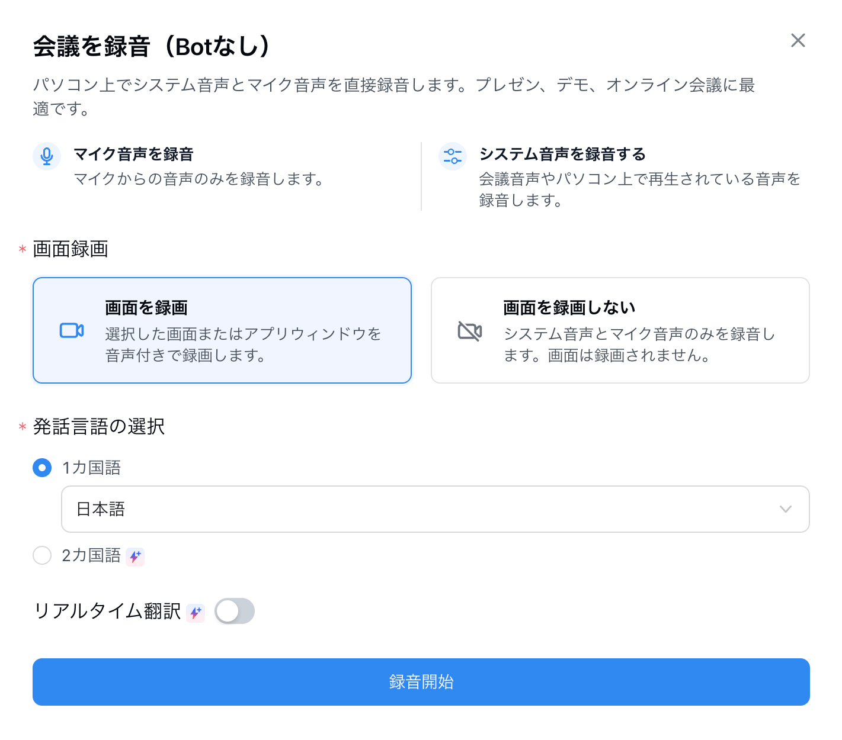The width and height of the screenshot is (842, 740).
Task: Click the slider settings icon beside システム音声を録音する
Action: click(x=453, y=156)
